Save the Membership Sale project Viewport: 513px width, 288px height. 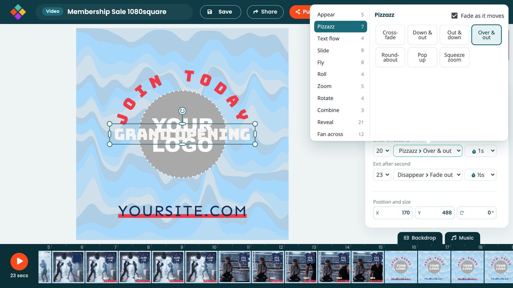click(x=220, y=12)
